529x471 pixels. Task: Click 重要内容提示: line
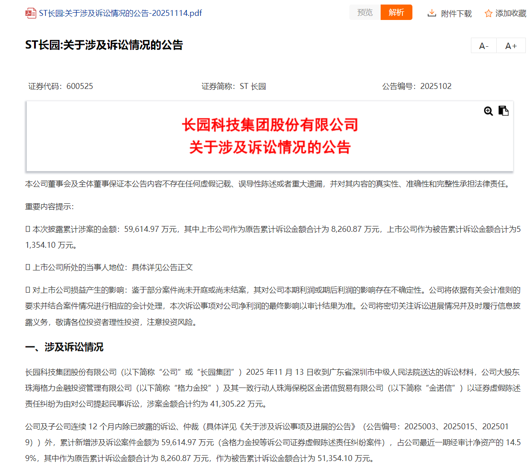click(49, 206)
